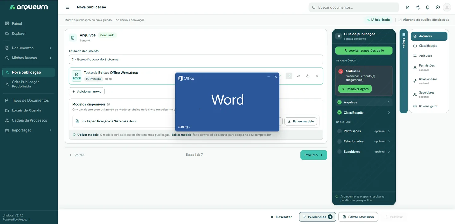This screenshot has height=224, width=455.
Task: Open Tipos de Documentos
Action: [x=28, y=100]
